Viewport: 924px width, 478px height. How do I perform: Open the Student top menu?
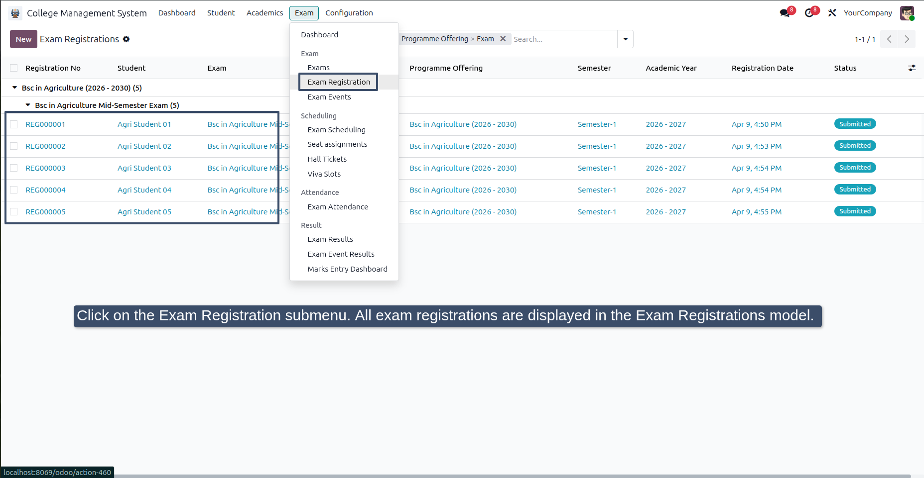(x=221, y=13)
